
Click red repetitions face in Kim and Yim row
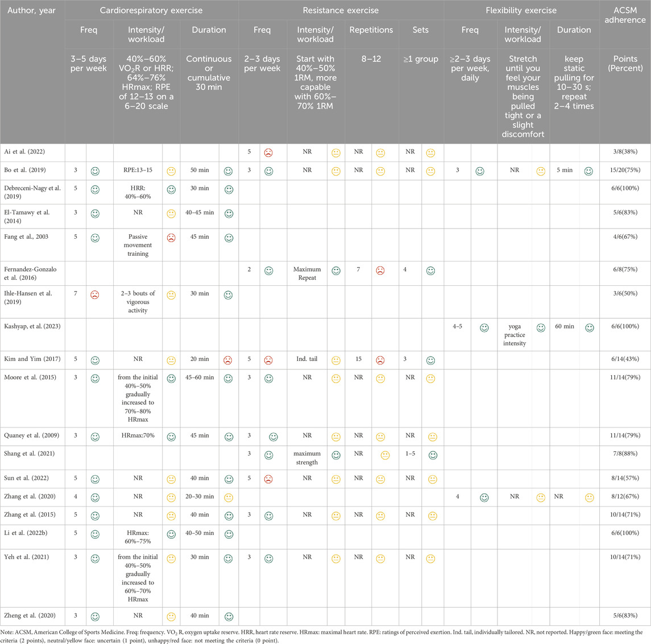[x=380, y=360]
